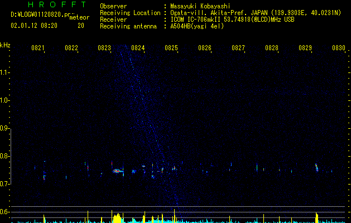Click the date stamp 02.01.12 08:20
The height and width of the screenshot is (223, 351).
point(34,26)
